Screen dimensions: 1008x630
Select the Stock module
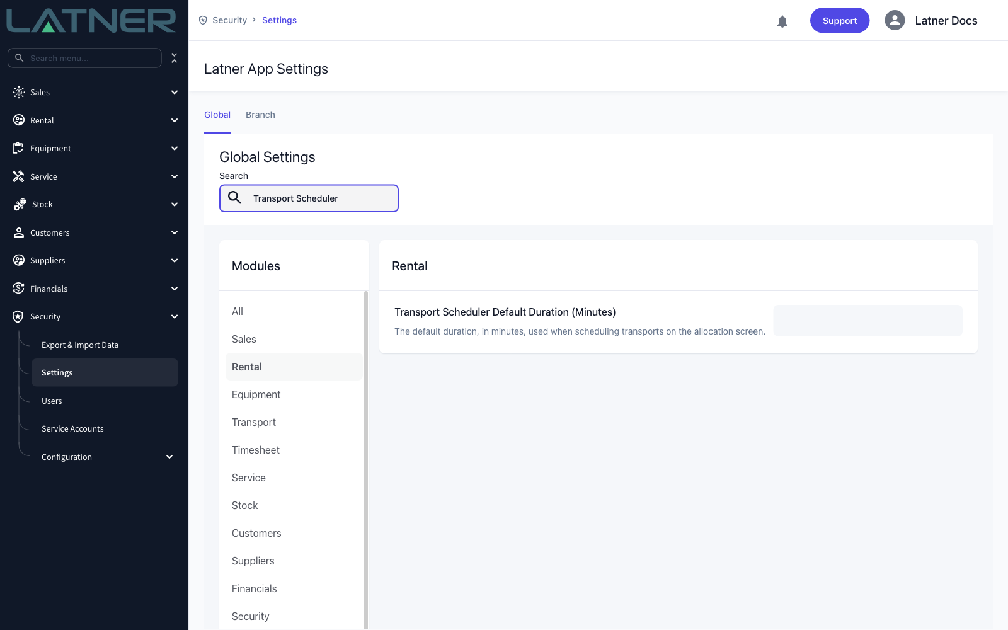[294, 505]
